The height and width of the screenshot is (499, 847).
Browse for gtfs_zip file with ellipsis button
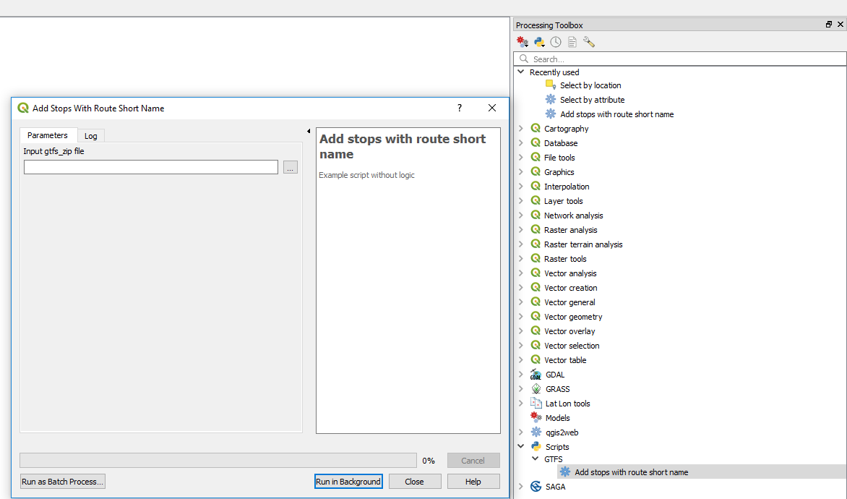tap(290, 168)
